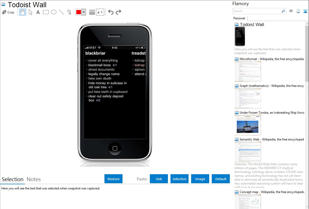Image resolution: width=309 pixels, height=209 pixels.
Task: Choose the text annotation tool
Action: pyautogui.click(x=38, y=12)
